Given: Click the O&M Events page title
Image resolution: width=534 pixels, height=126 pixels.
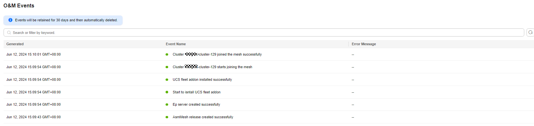Looking at the screenshot, I should coord(19,5).
